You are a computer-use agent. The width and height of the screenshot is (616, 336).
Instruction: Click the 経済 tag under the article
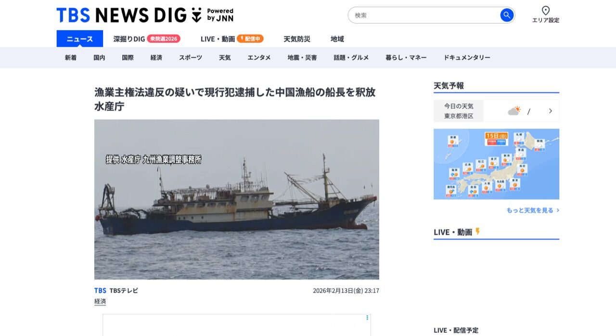tap(100, 301)
